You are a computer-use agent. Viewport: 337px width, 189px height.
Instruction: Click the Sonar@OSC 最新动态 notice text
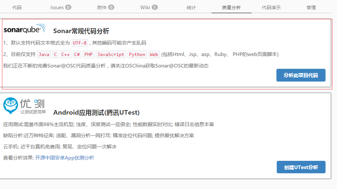coord(106,66)
